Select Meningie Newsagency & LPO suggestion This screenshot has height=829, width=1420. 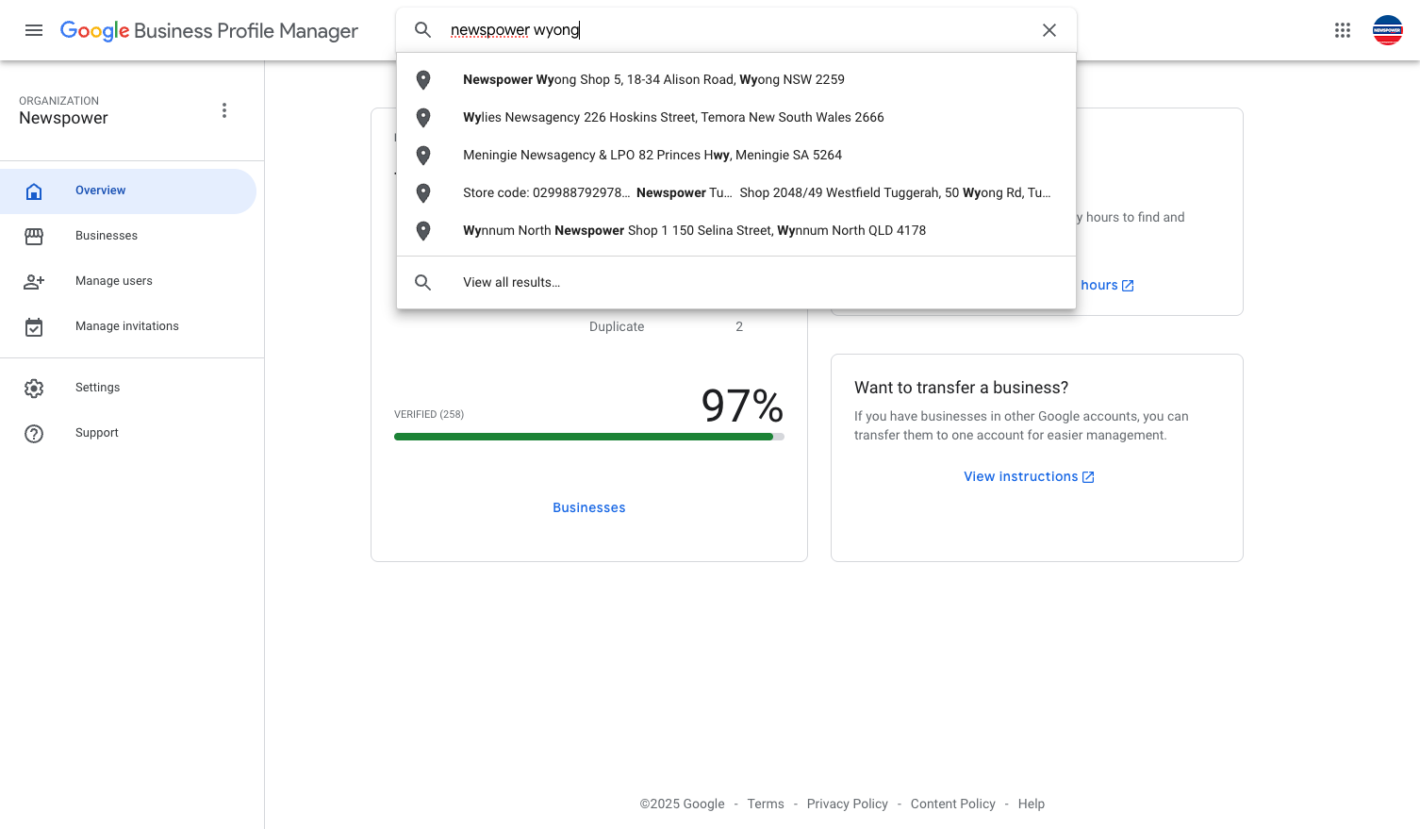click(736, 156)
